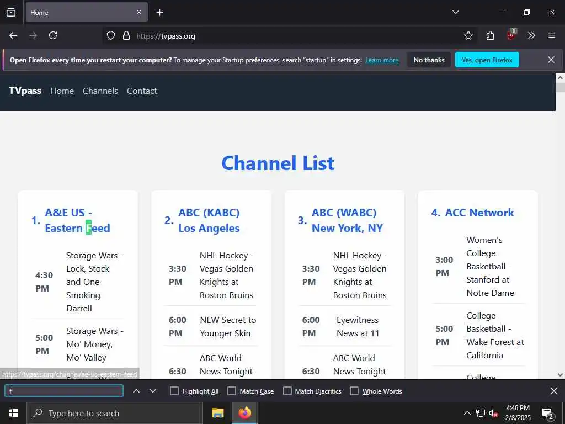Click the Storage Wars Mo' Money listing

[x=95, y=344]
